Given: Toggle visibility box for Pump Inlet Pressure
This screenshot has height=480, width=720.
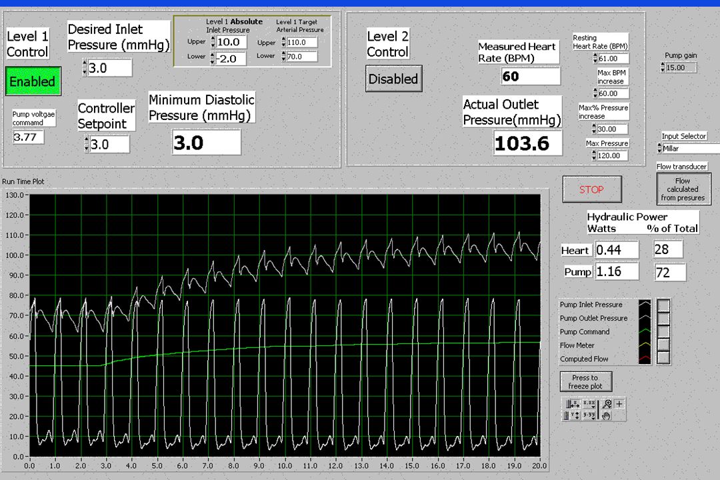Looking at the screenshot, I should (x=663, y=305).
